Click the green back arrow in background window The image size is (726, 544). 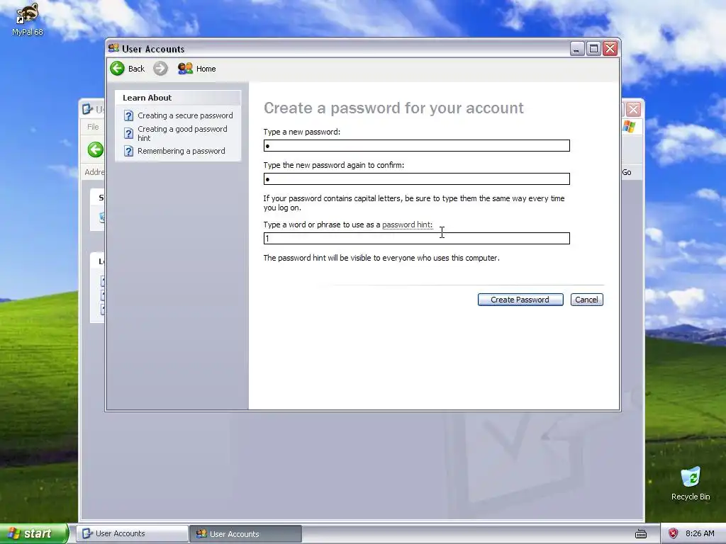tap(96, 149)
